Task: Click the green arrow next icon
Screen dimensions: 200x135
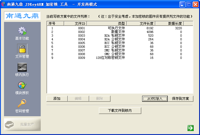Action: 191,128
